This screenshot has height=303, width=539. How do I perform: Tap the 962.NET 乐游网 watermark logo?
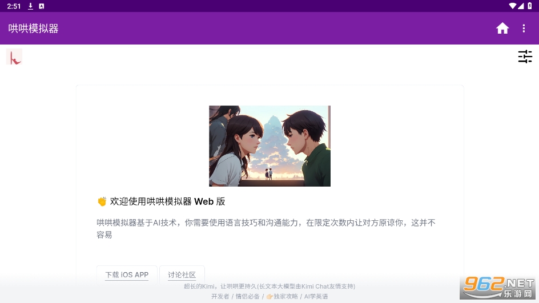(498, 288)
